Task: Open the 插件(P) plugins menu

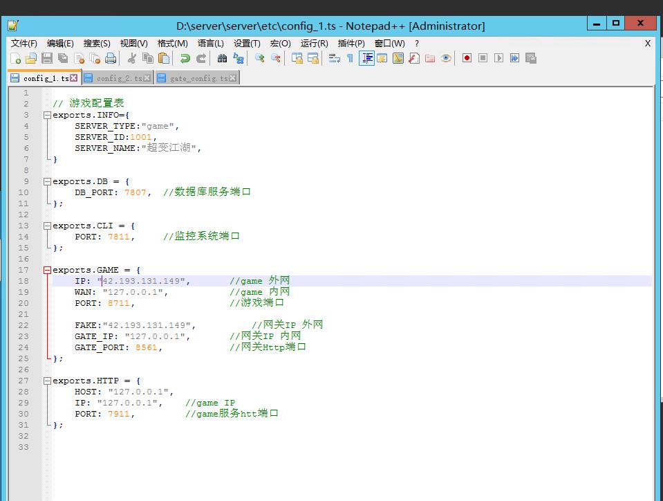Action: pos(351,44)
